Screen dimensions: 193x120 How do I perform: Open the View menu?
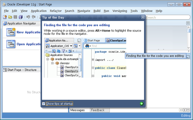[x=24, y=11]
